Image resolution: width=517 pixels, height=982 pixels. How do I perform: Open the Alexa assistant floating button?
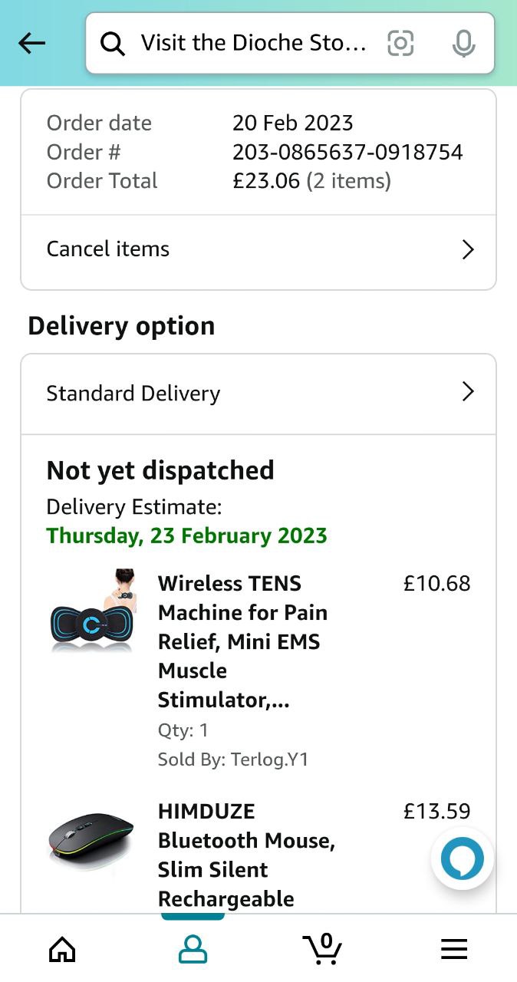pyautogui.click(x=463, y=859)
